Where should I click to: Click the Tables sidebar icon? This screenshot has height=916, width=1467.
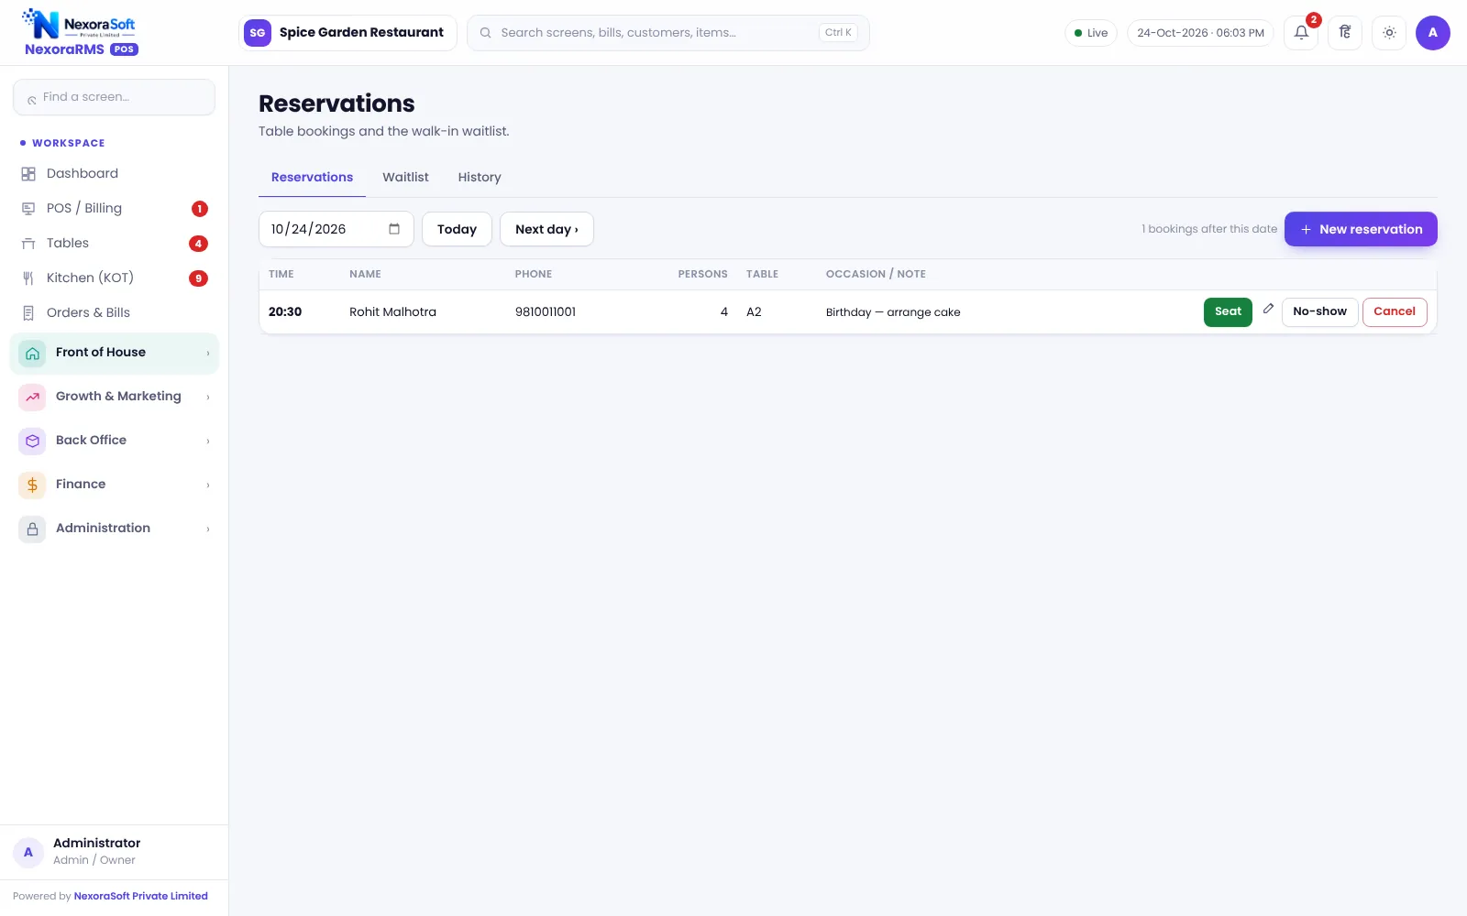(x=28, y=244)
